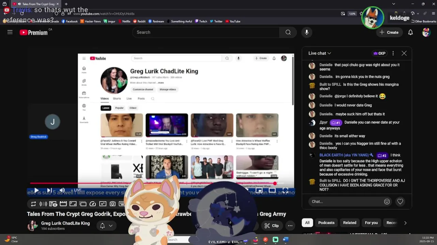
Task: Open Microsoft Word from the taskbar
Action: [285, 240]
